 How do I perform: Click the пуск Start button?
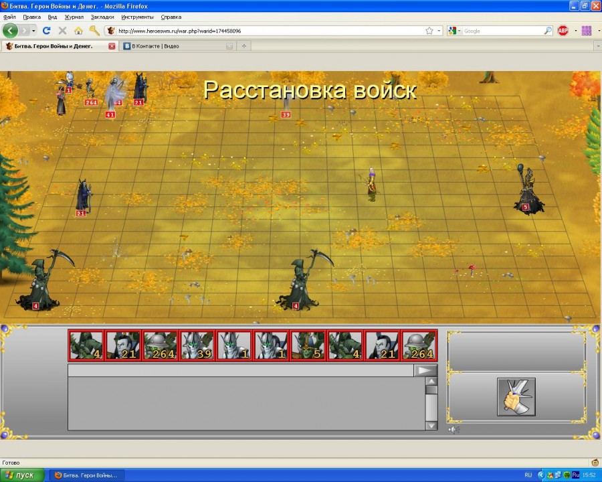coord(22,475)
